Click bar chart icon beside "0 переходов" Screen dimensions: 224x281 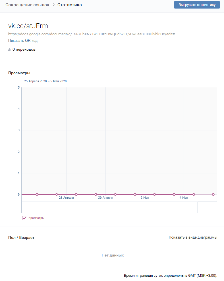click(x=10, y=50)
